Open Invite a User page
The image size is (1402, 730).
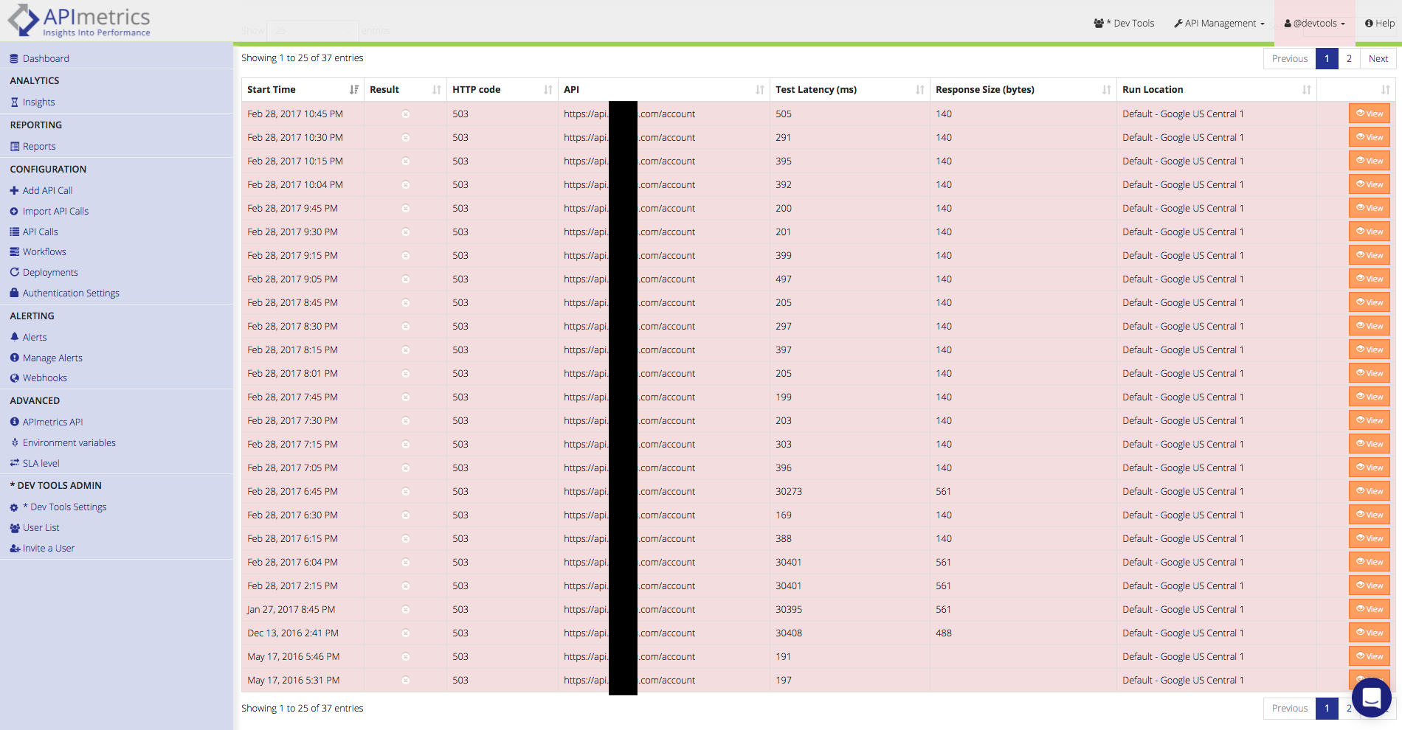point(49,549)
